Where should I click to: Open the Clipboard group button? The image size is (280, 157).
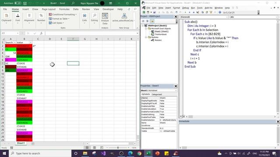(x=7, y=18)
